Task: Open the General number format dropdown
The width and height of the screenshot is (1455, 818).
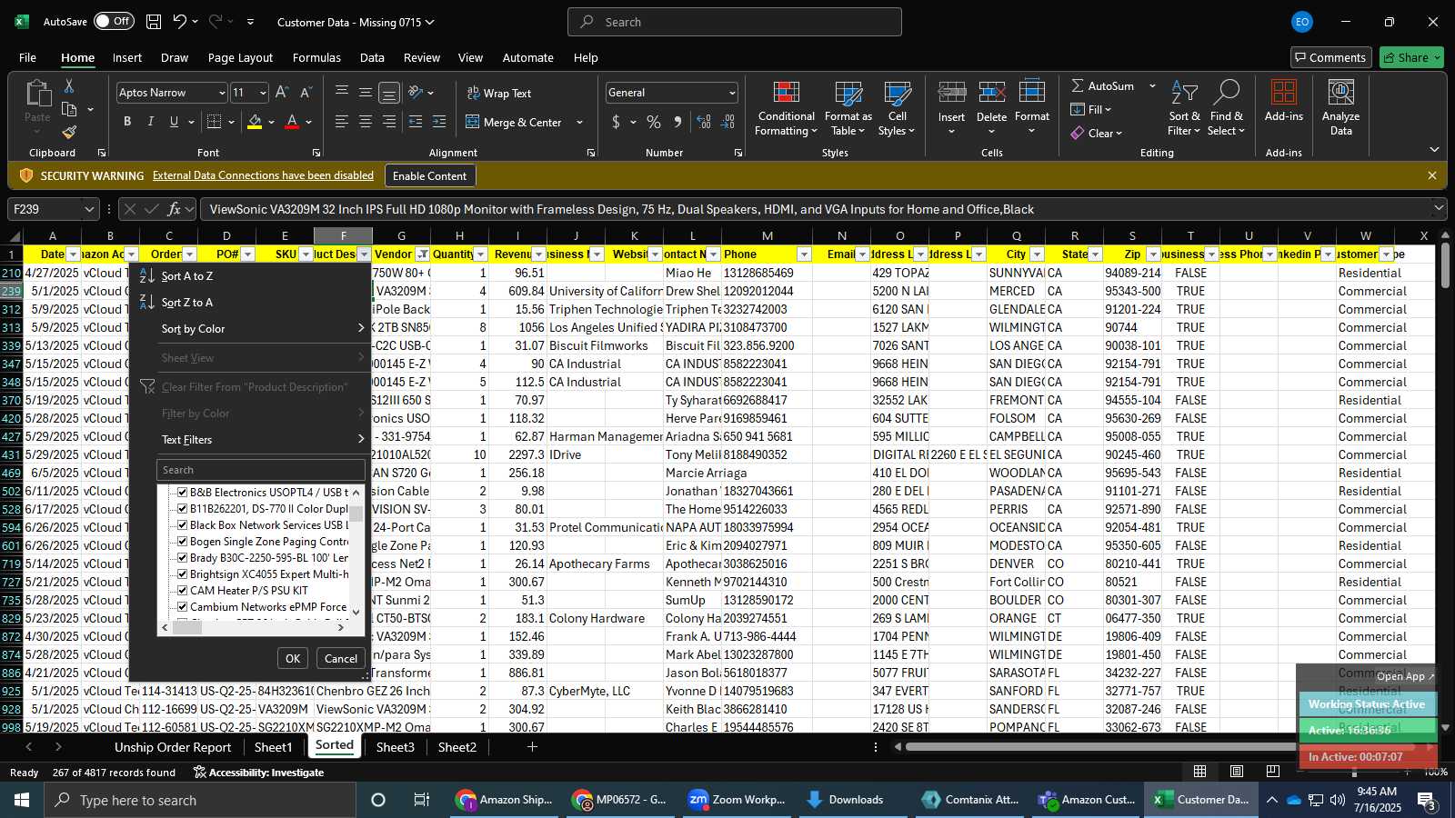Action: (x=731, y=93)
